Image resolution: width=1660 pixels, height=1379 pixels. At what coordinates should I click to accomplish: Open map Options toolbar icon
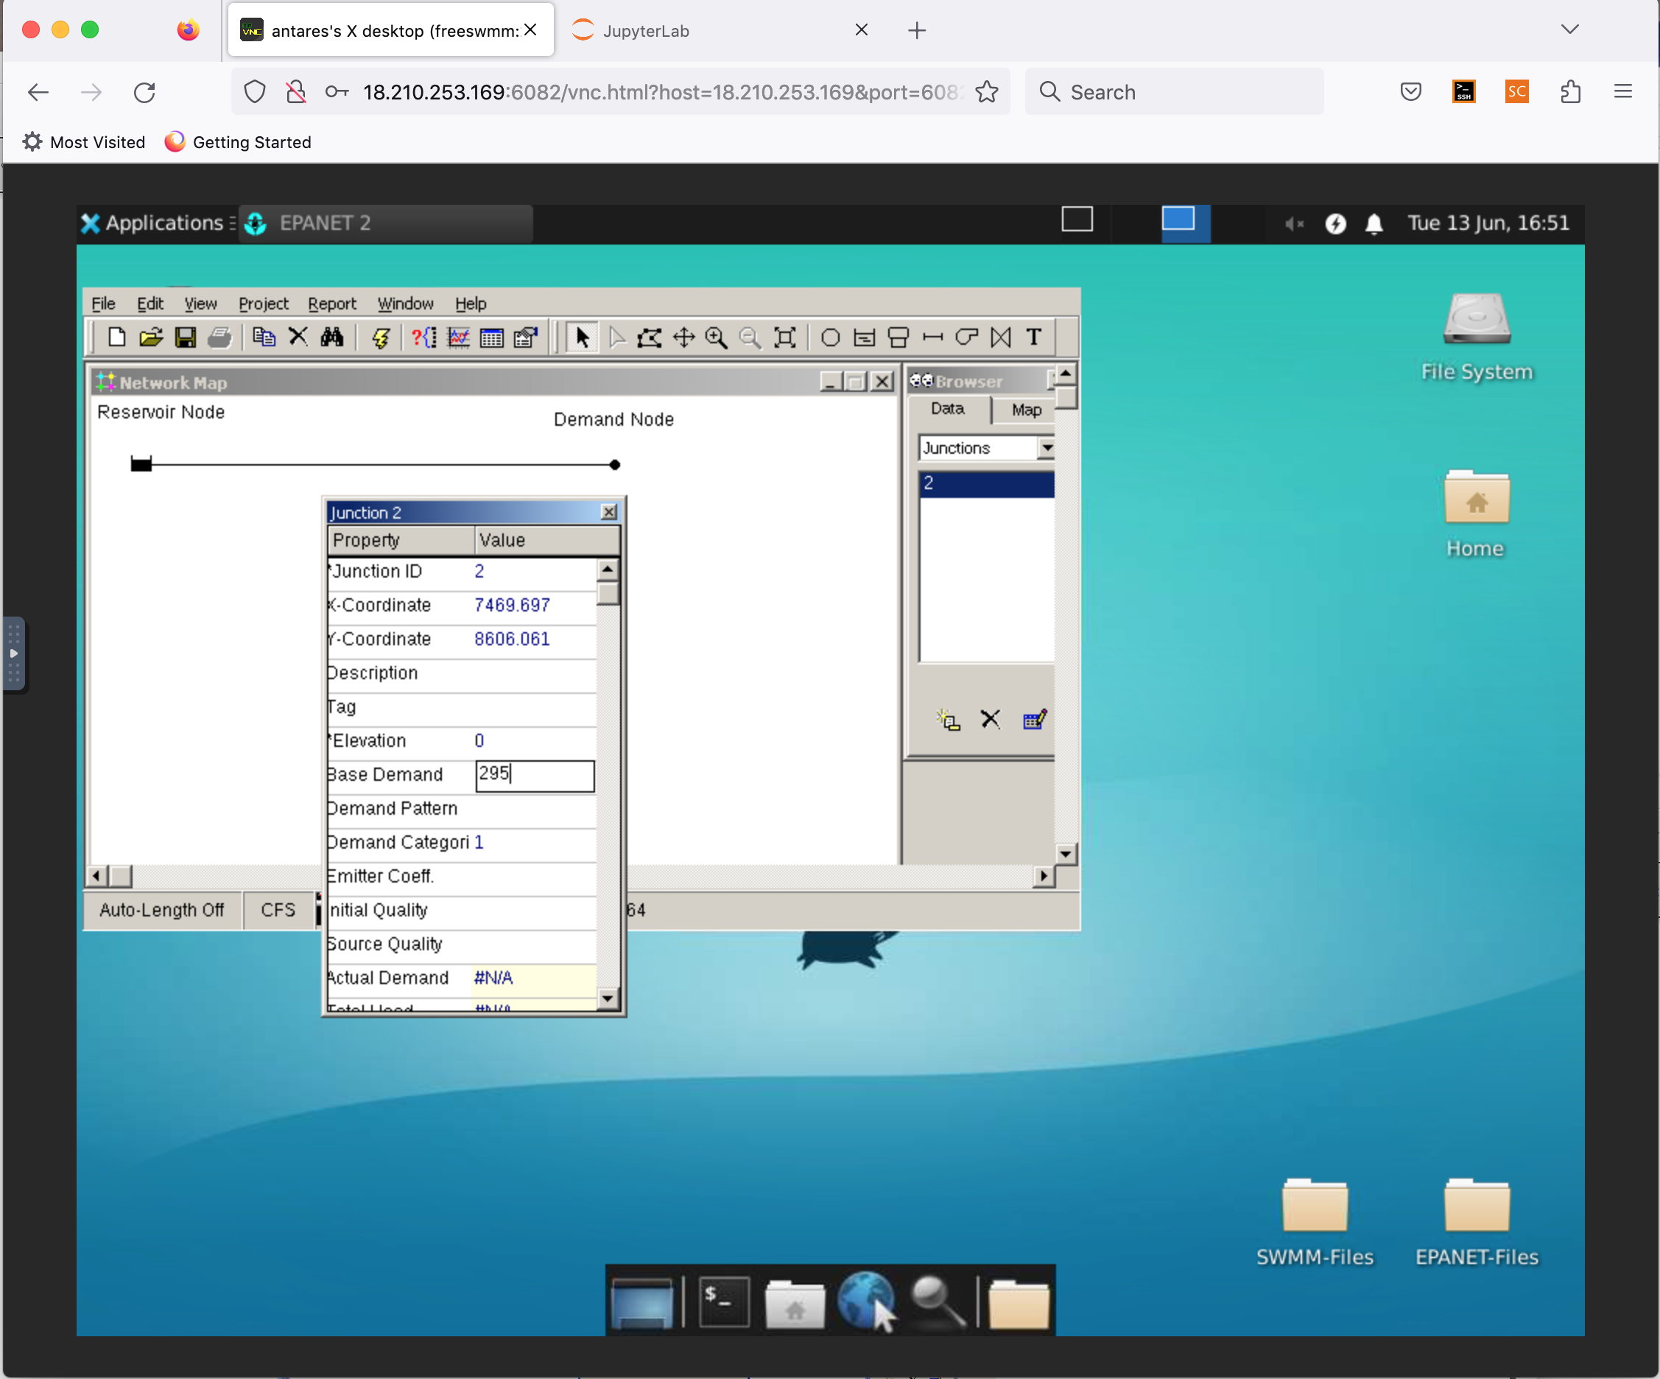526,337
